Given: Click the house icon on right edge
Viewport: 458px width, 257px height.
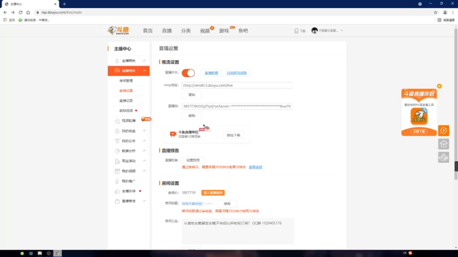Looking at the screenshot, I should [x=443, y=144].
